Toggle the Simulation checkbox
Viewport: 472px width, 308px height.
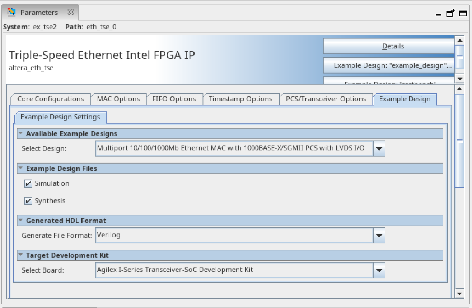point(28,184)
